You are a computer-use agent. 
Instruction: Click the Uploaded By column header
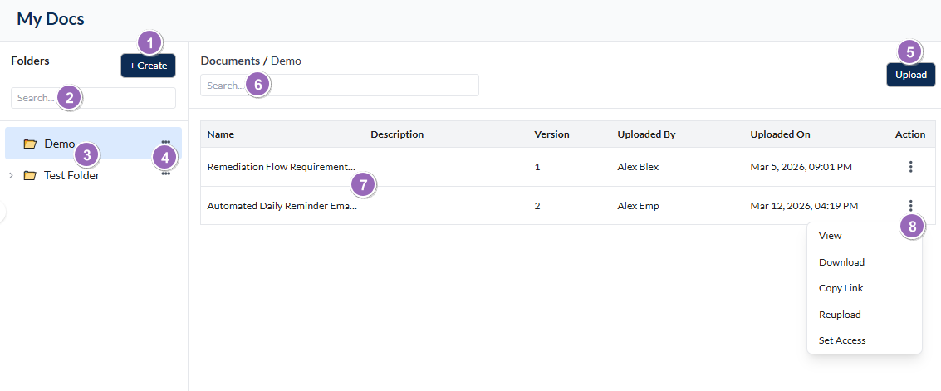coord(646,134)
